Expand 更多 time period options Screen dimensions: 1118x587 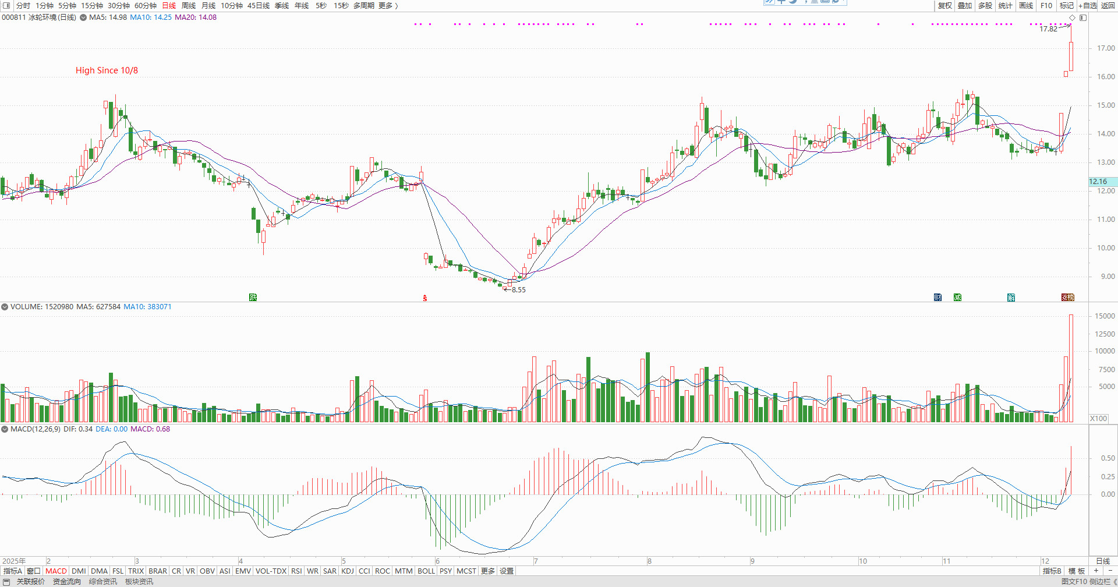point(388,6)
